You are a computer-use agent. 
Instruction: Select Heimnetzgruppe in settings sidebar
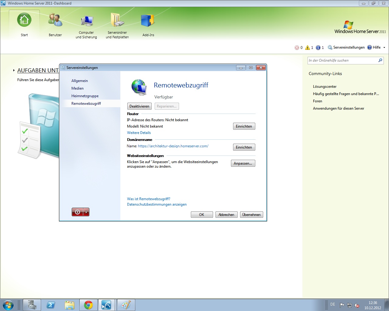pos(85,96)
